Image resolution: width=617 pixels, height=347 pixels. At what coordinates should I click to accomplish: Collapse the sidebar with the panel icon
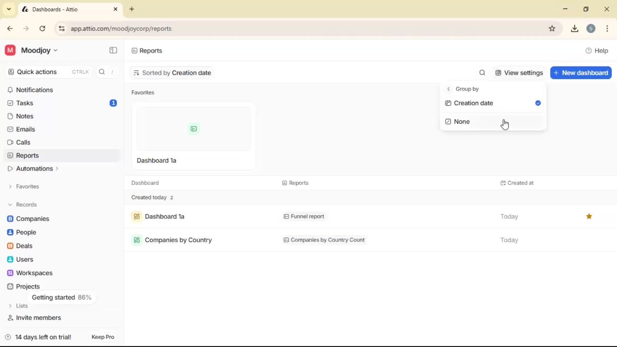(x=113, y=50)
